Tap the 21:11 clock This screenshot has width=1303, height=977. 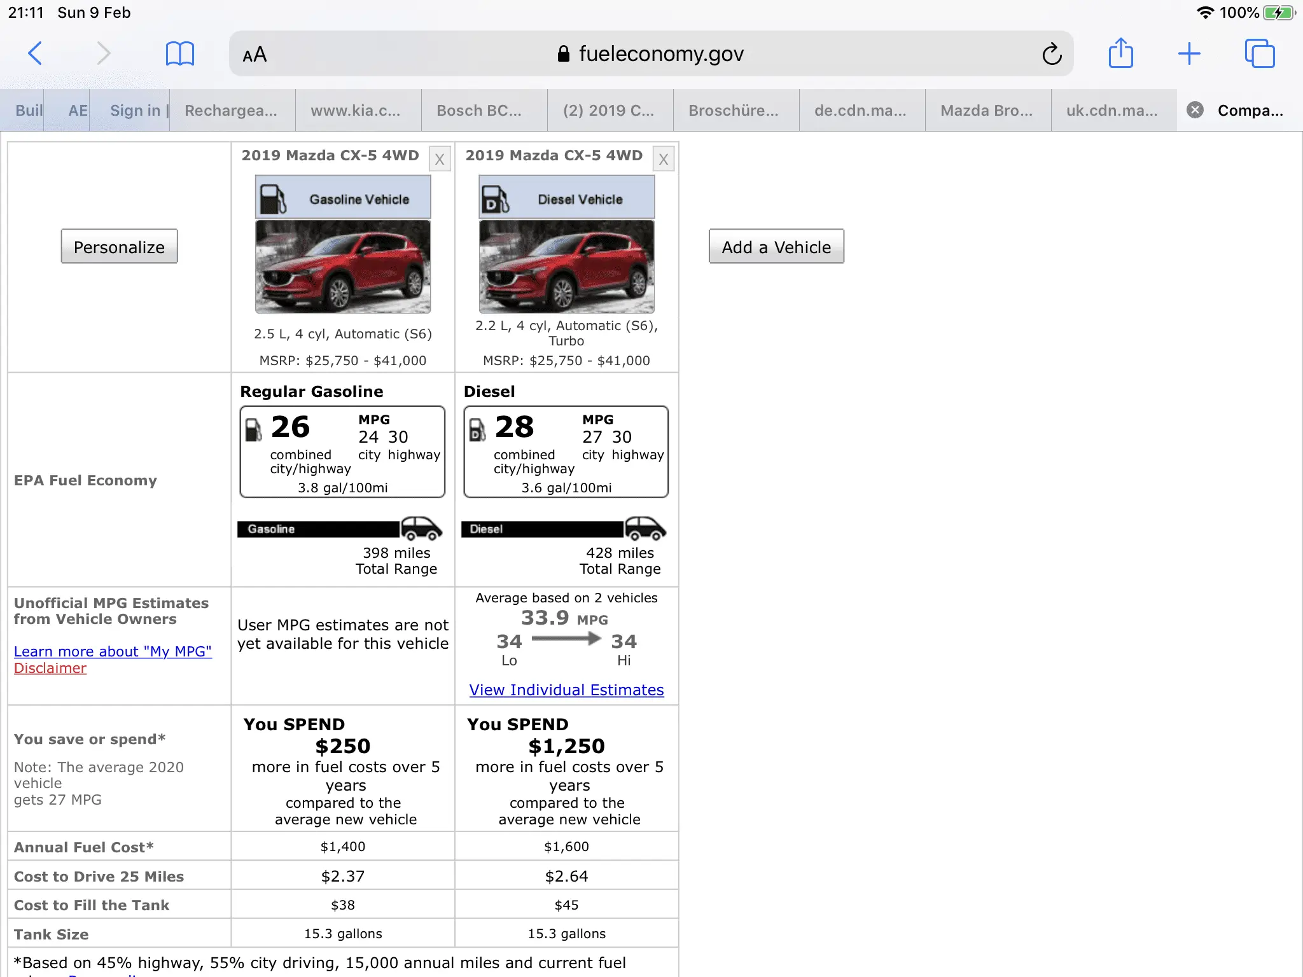(26, 13)
